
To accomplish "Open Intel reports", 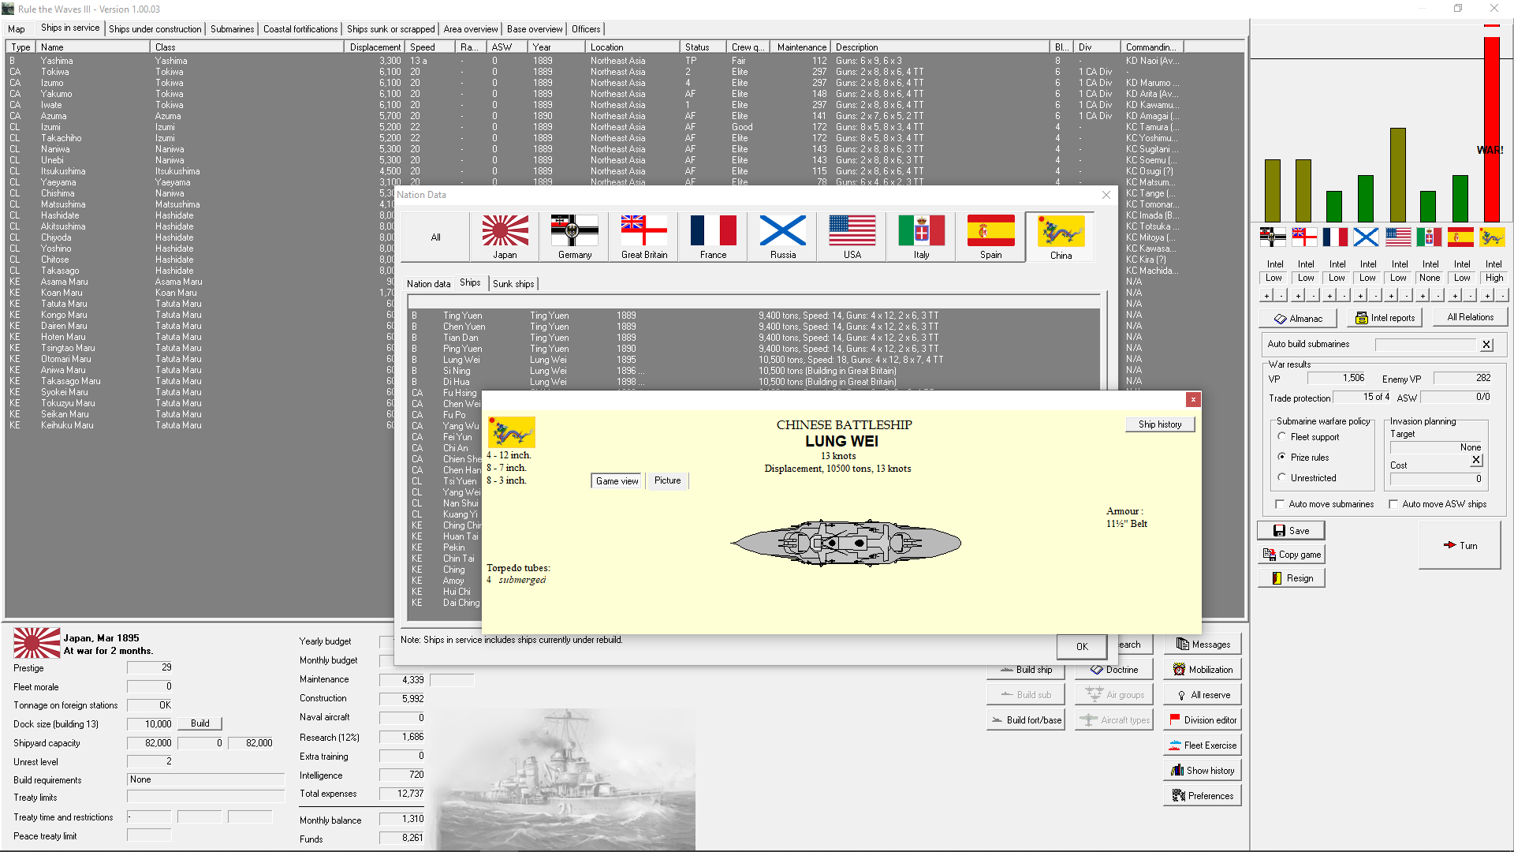I will [1385, 318].
